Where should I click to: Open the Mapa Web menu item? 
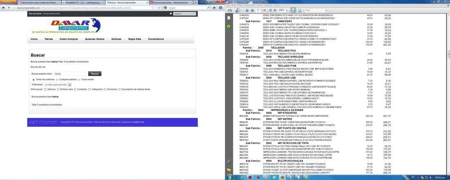coord(135,39)
